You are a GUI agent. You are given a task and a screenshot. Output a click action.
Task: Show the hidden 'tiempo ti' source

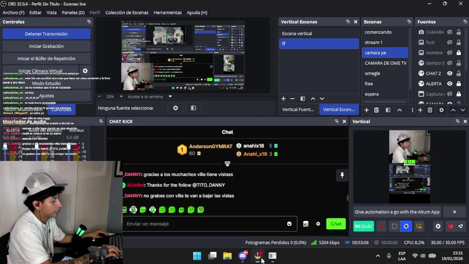click(450, 63)
